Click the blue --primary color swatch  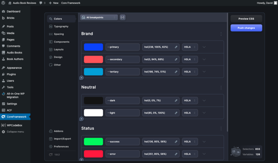93,47
